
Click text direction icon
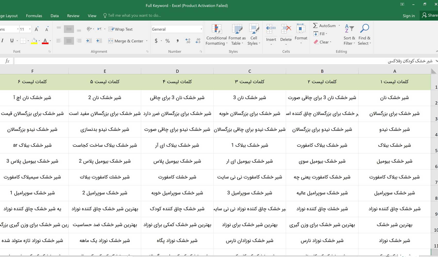click(x=99, y=29)
